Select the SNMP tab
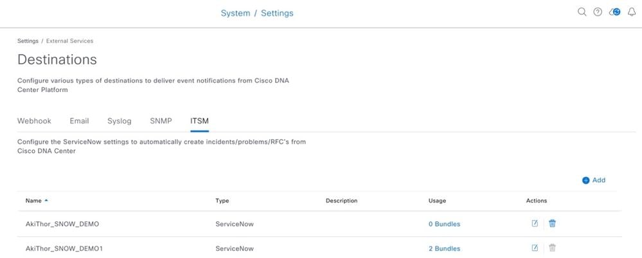Image resolution: width=642 pixels, height=258 pixels. tap(161, 121)
